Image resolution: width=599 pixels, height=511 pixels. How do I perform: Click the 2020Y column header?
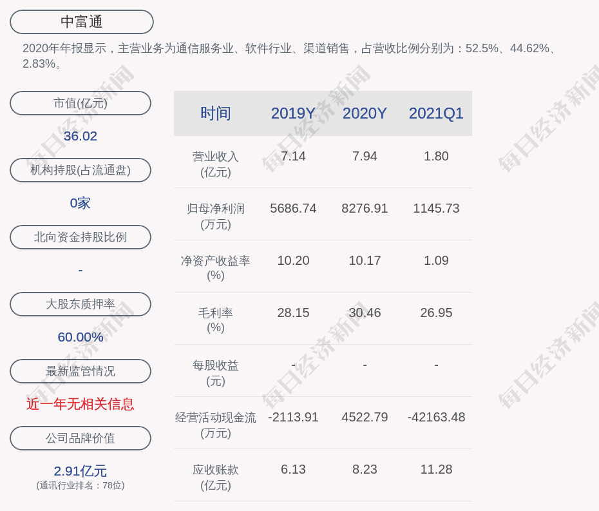[365, 113]
